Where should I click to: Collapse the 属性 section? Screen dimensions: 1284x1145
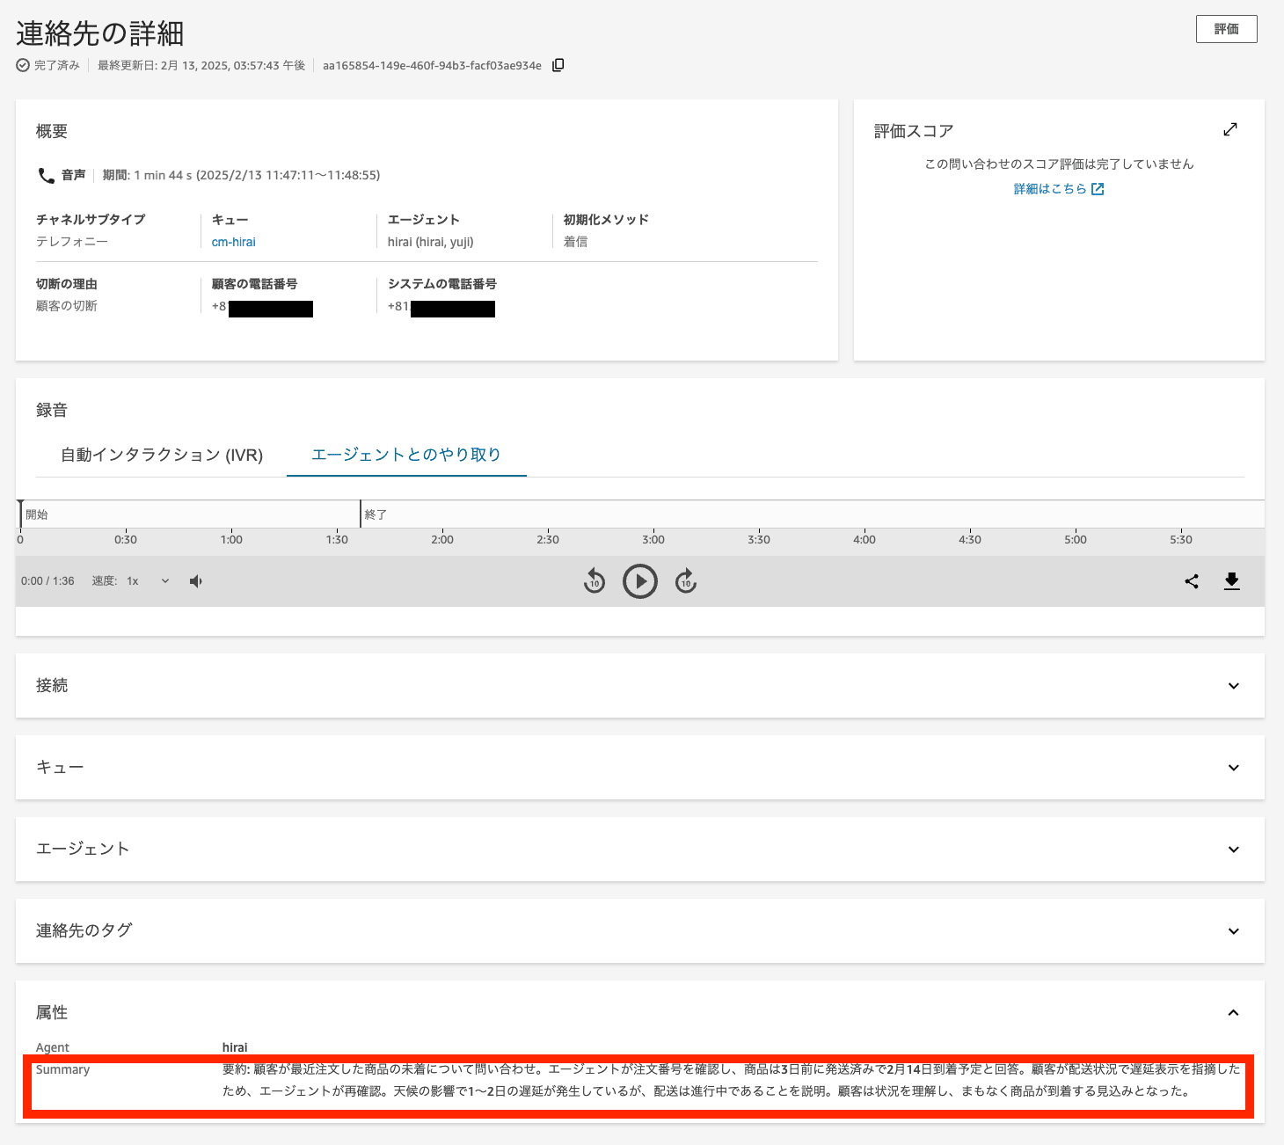[x=1234, y=1013]
